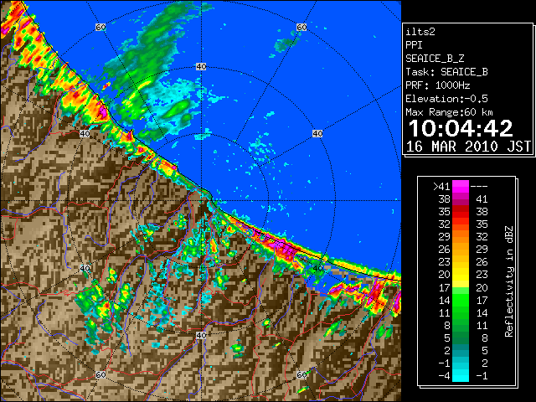Select the date "16 MAR 2010 JST"
This screenshot has width=536, height=402.
(468, 147)
